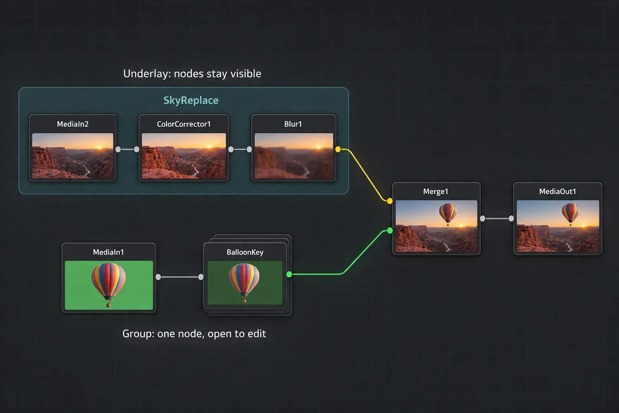Click the ColorCorrector1 preview thumbnail
This screenshot has height=413, width=619.
coord(184,156)
